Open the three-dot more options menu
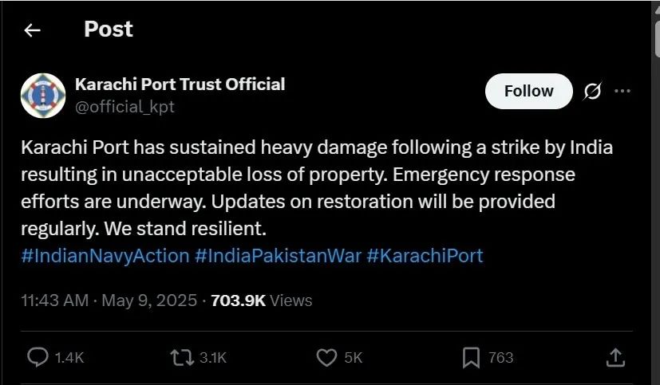The height and width of the screenshot is (385, 660). (622, 91)
